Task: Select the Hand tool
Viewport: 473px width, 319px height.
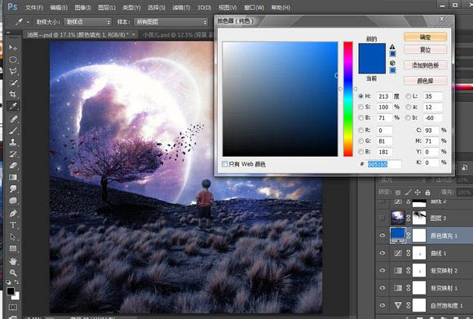Action: tap(13, 261)
